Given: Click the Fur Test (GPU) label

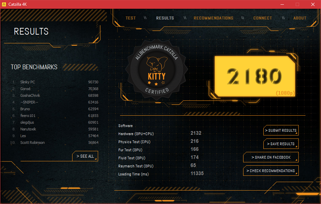Looking at the screenshot, I should point(130,150).
